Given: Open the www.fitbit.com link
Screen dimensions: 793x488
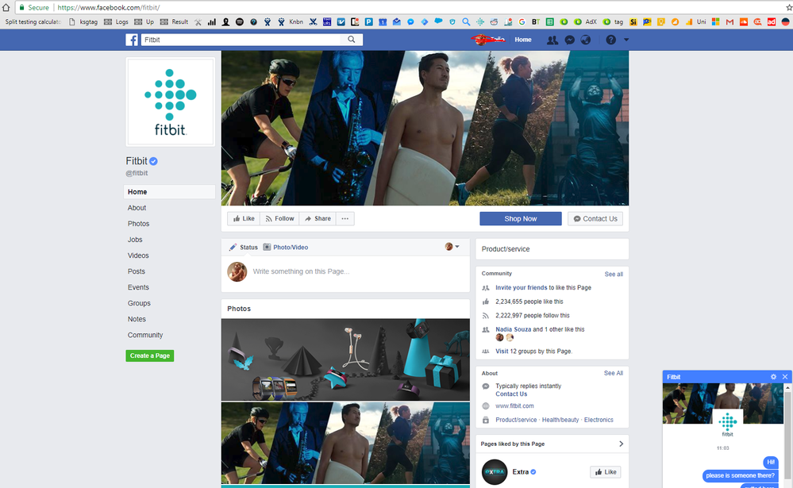Looking at the screenshot, I should (x=514, y=405).
